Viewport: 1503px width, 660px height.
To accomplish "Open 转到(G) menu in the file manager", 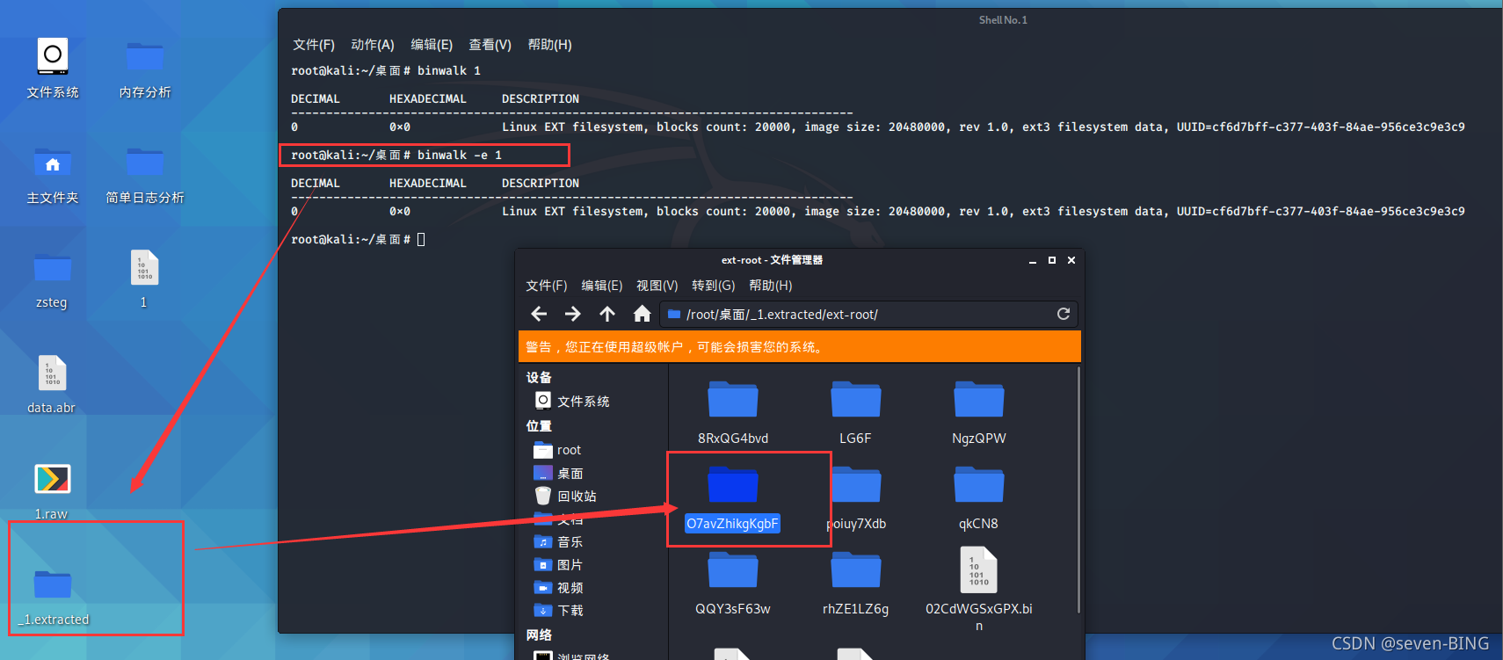I will [713, 286].
